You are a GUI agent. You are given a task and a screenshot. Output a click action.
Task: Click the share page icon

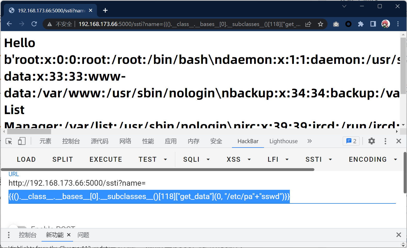308,24
